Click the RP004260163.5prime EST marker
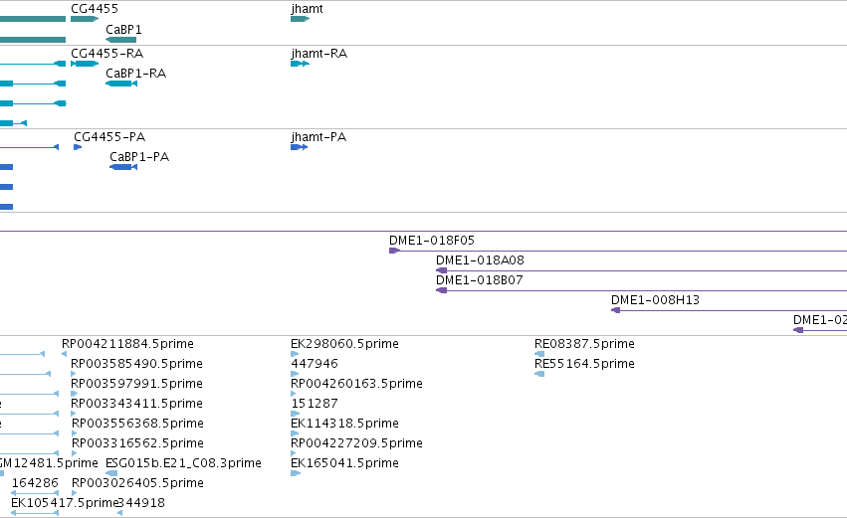The image size is (847, 518). (294, 394)
